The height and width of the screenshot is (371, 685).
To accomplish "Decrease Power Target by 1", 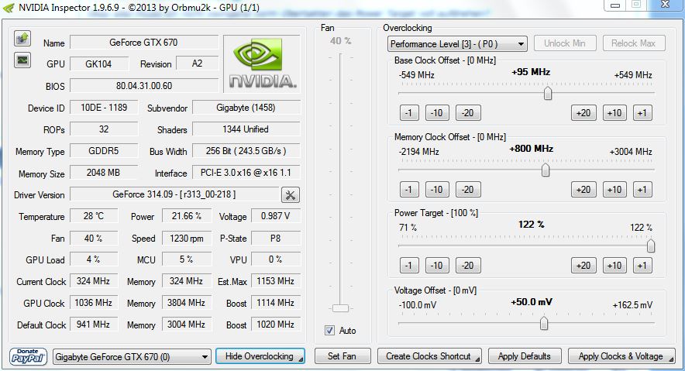I will point(409,266).
